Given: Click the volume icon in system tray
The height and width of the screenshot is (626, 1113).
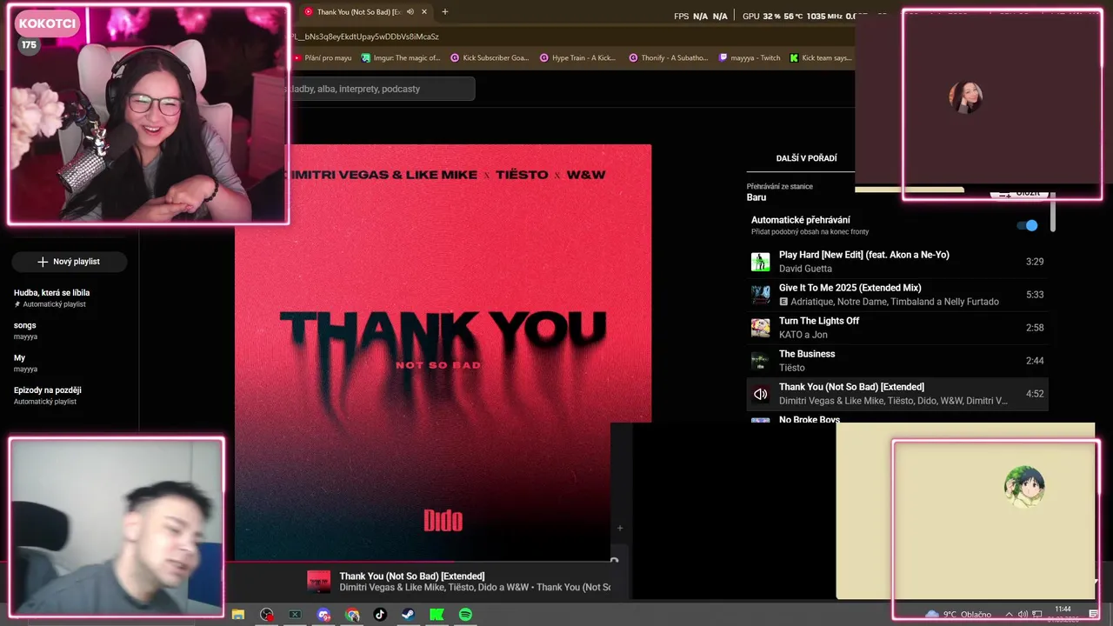Looking at the screenshot, I should click(x=1023, y=615).
